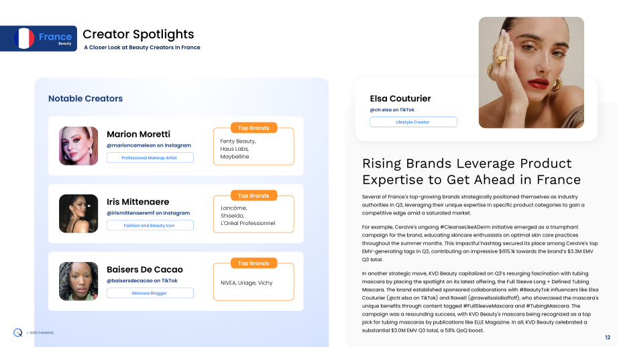Click the CreatorIQ logo icon
617x347 pixels.
click(x=17, y=332)
